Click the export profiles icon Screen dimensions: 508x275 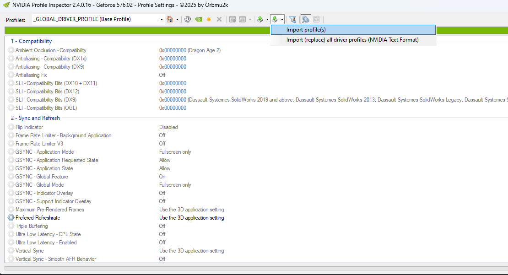pyautogui.click(x=260, y=19)
